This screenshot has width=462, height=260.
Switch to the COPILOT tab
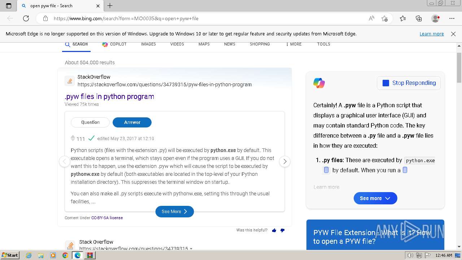pos(114,44)
